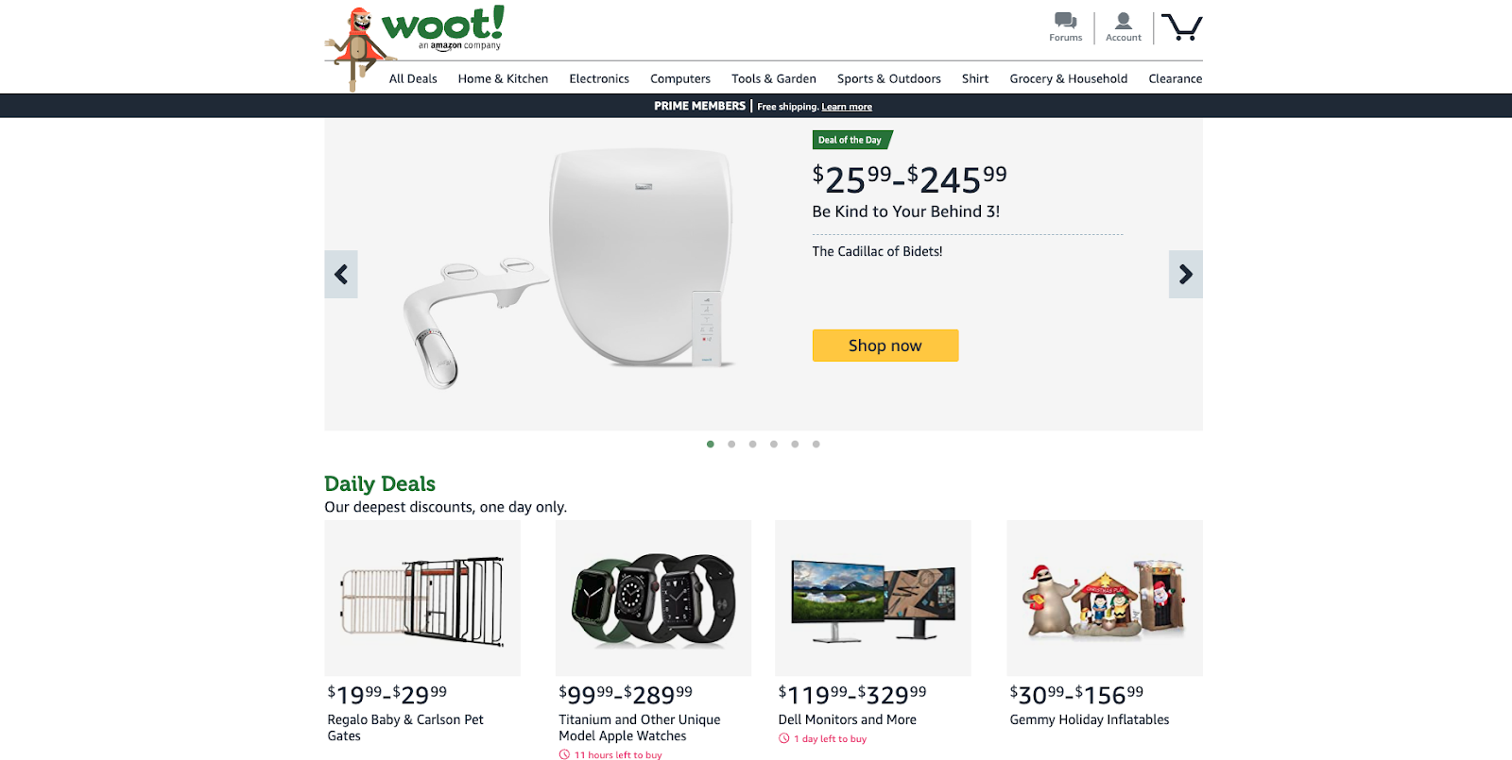Screen dimensions: 1512x760
Task: Select the last carousel position dot
Action: coord(816,444)
